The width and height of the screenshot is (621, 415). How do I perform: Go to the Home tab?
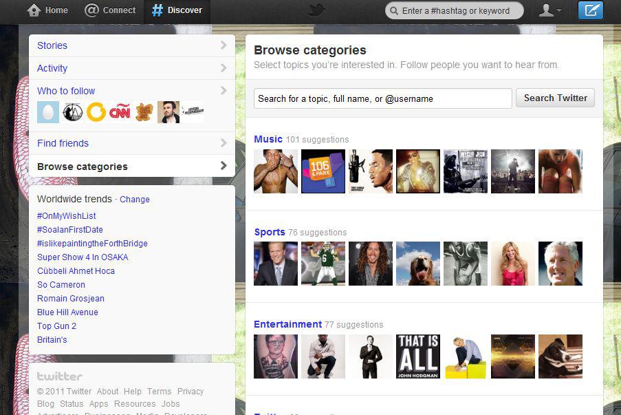[x=47, y=10]
